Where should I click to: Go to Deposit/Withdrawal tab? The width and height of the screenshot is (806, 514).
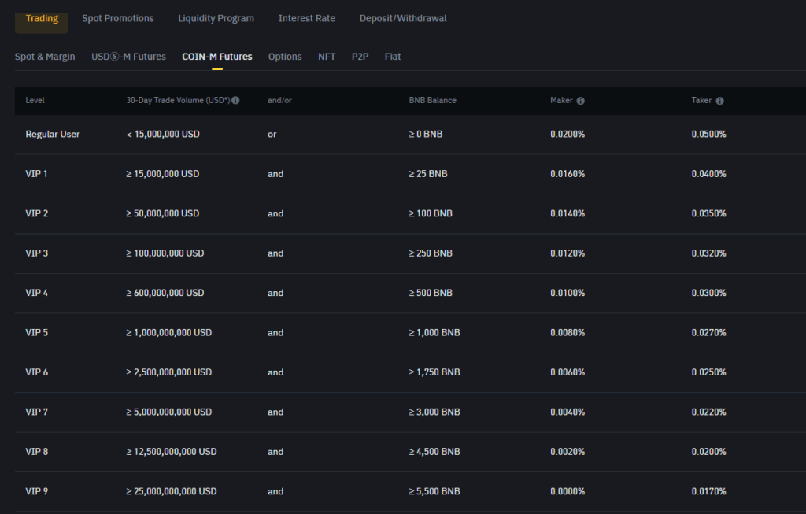coord(403,19)
